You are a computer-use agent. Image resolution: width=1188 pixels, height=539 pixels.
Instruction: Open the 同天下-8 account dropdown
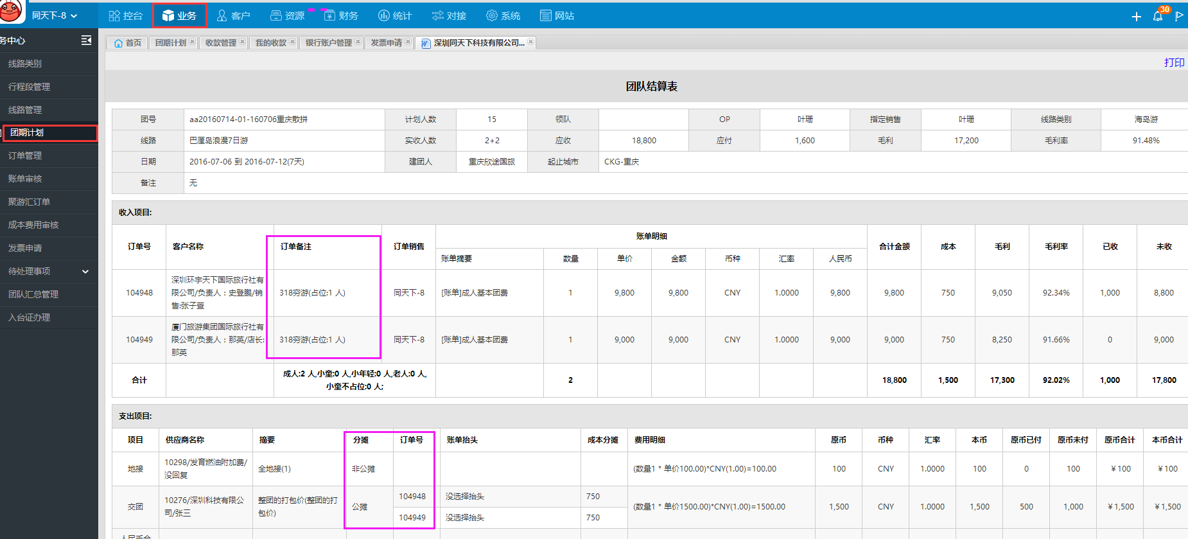point(55,15)
